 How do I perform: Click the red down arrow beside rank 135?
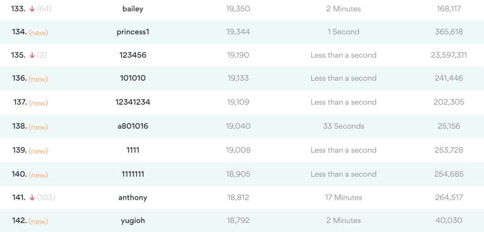coord(32,55)
